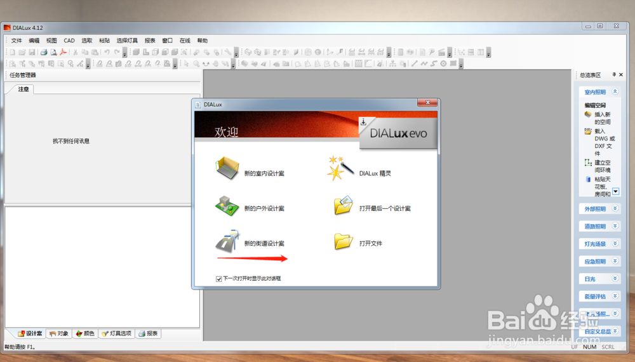
Task: Click the Print preview toolbar icon
Action: [x=53, y=52]
